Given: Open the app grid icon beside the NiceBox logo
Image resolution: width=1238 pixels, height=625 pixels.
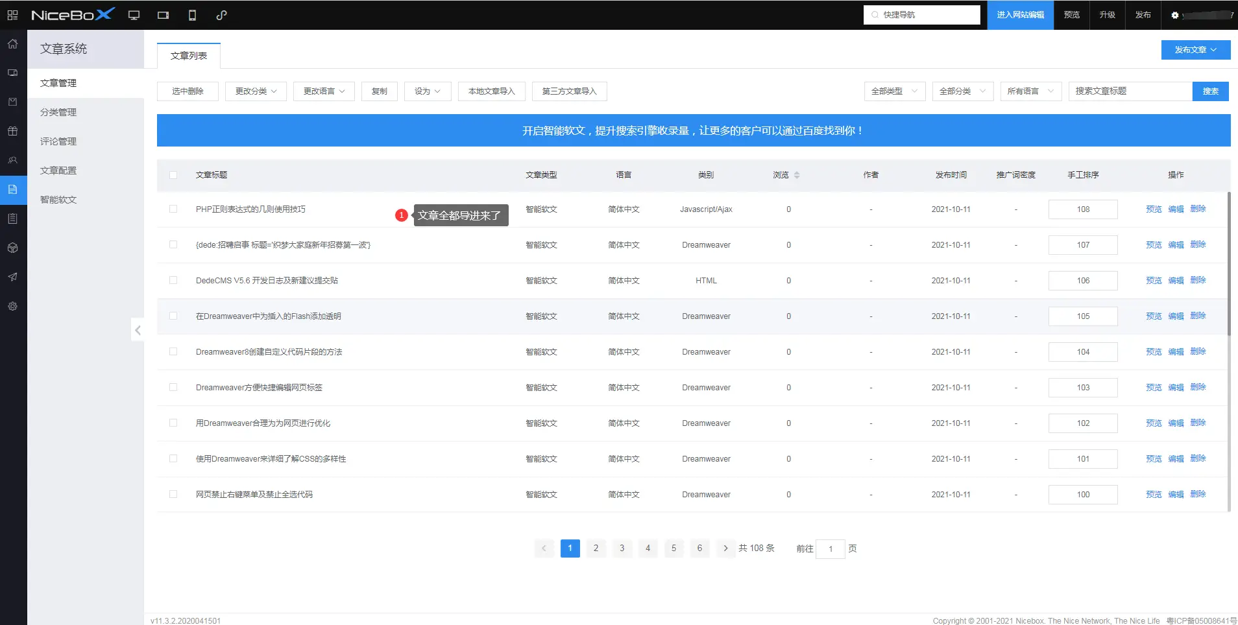Looking at the screenshot, I should 12,15.
